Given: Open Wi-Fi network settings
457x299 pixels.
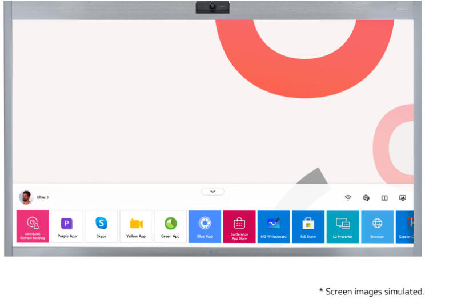Looking at the screenshot, I should pyautogui.click(x=348, y=198).
